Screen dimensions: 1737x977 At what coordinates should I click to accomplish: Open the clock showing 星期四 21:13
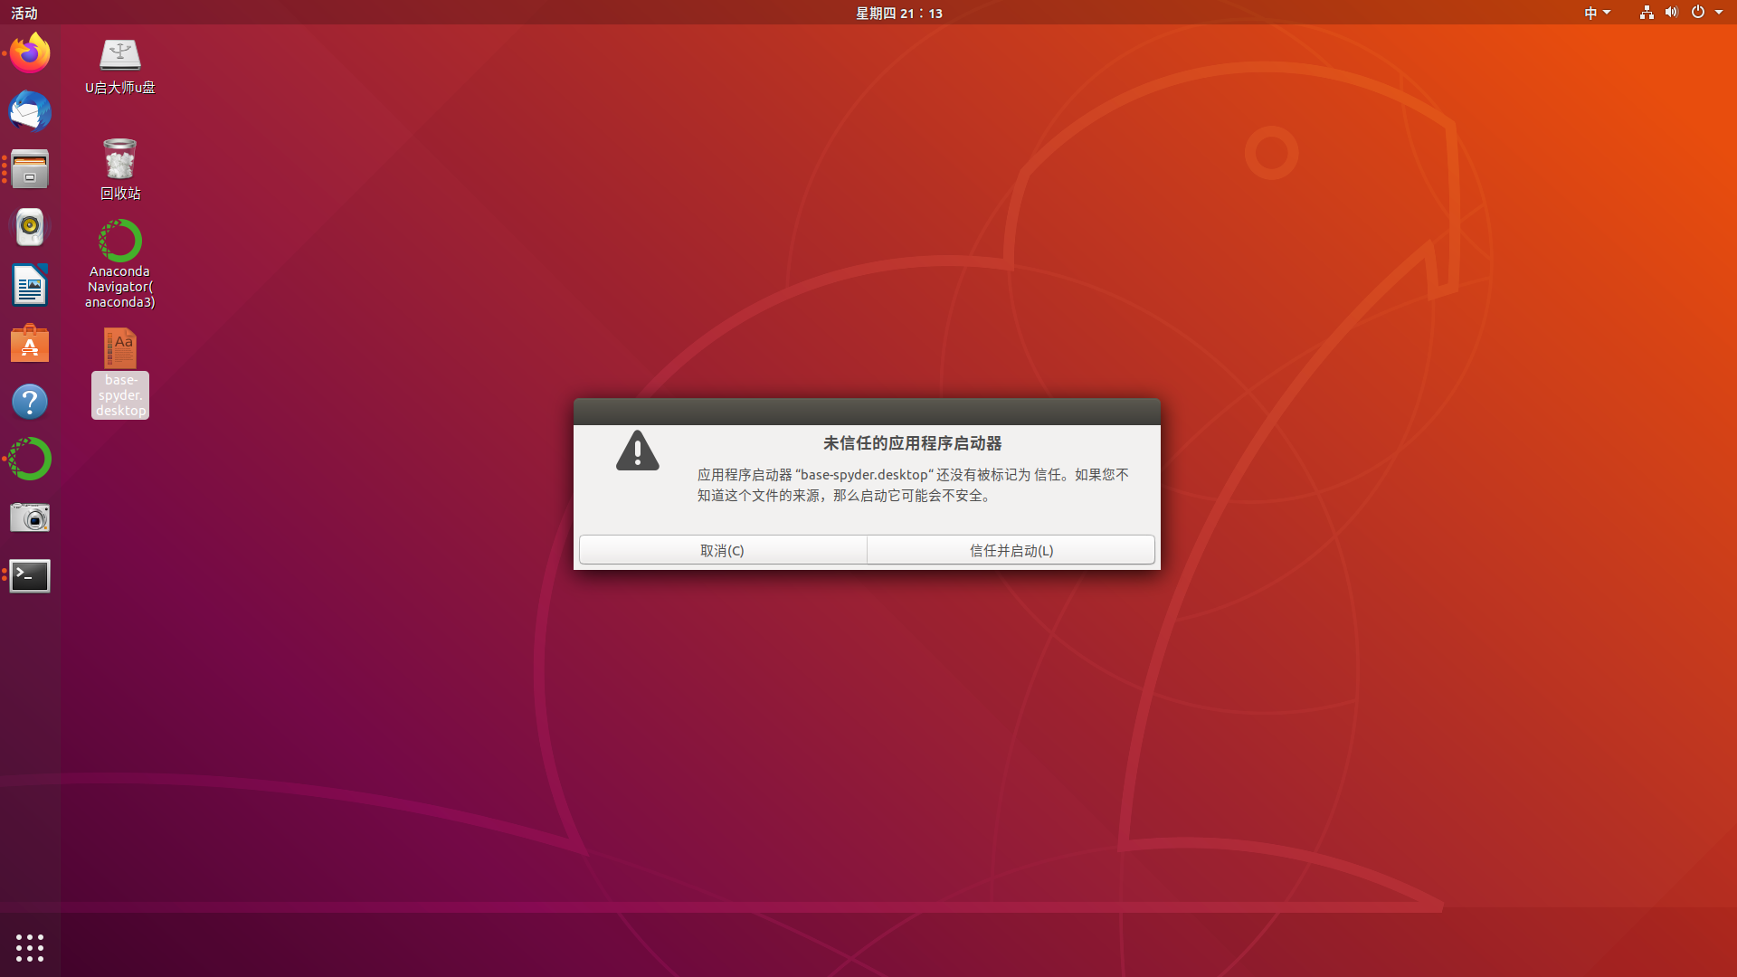click(899, 13)
